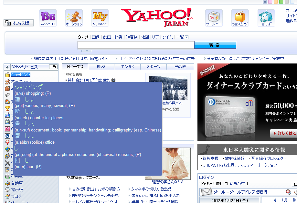Open the 放射線情報 link
Screen dimensions: 297x203
[235, 159]
